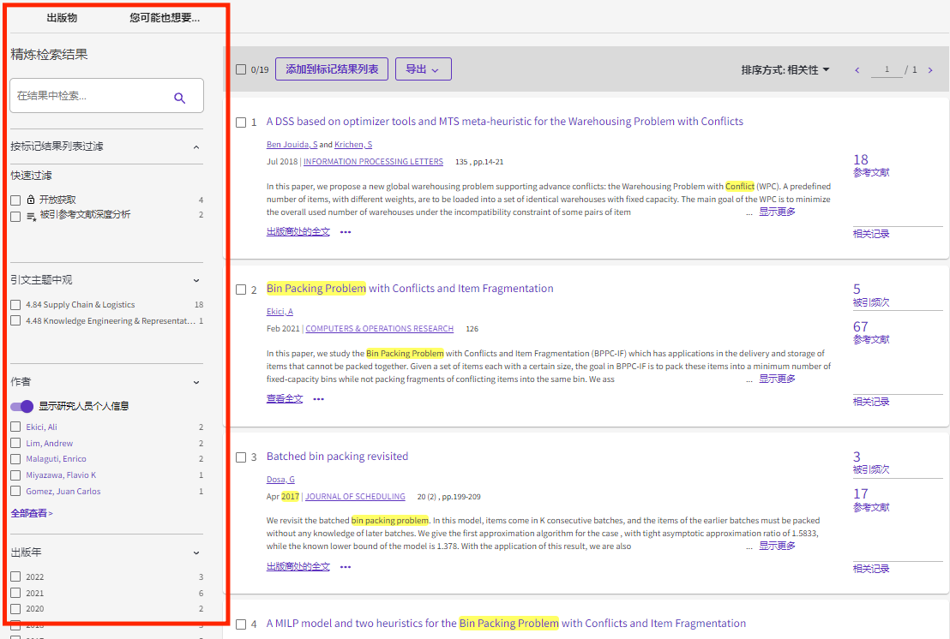The image size is (950, 639).
Task: Open 'Batched bin packing revisited' title
Action: [338, 456]
